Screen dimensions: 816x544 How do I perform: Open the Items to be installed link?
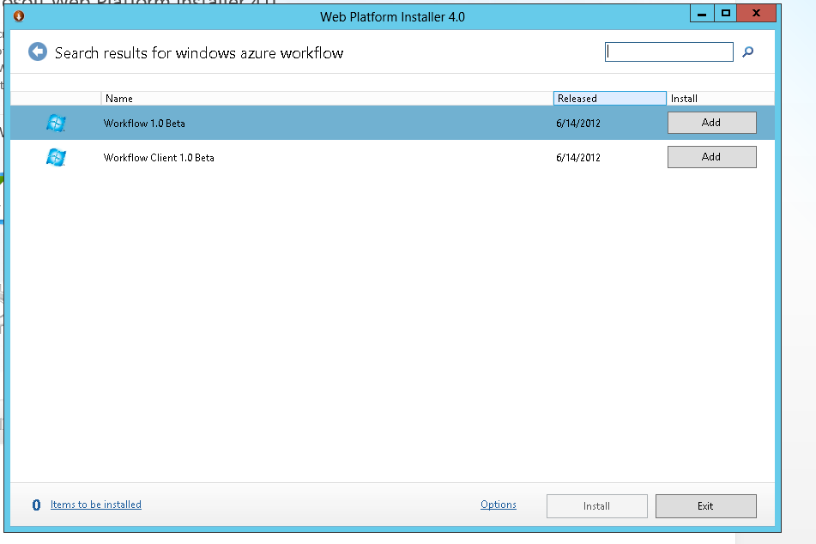click(95, 505)
